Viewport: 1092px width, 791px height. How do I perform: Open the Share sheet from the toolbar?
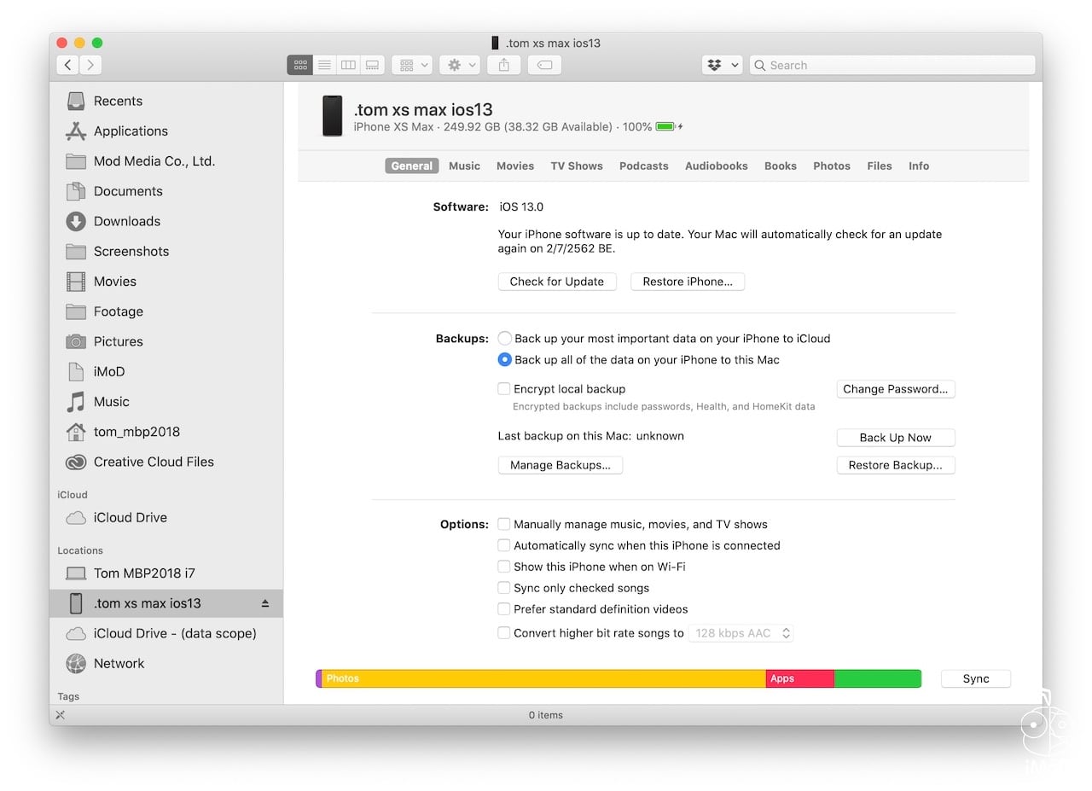(503, 65)
